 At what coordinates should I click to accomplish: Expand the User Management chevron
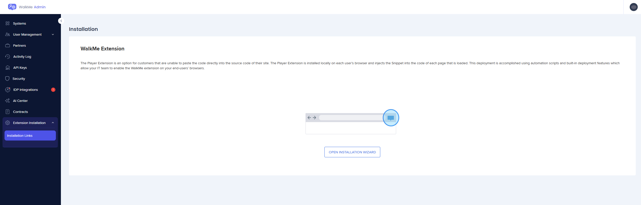[x=53, y=34]
